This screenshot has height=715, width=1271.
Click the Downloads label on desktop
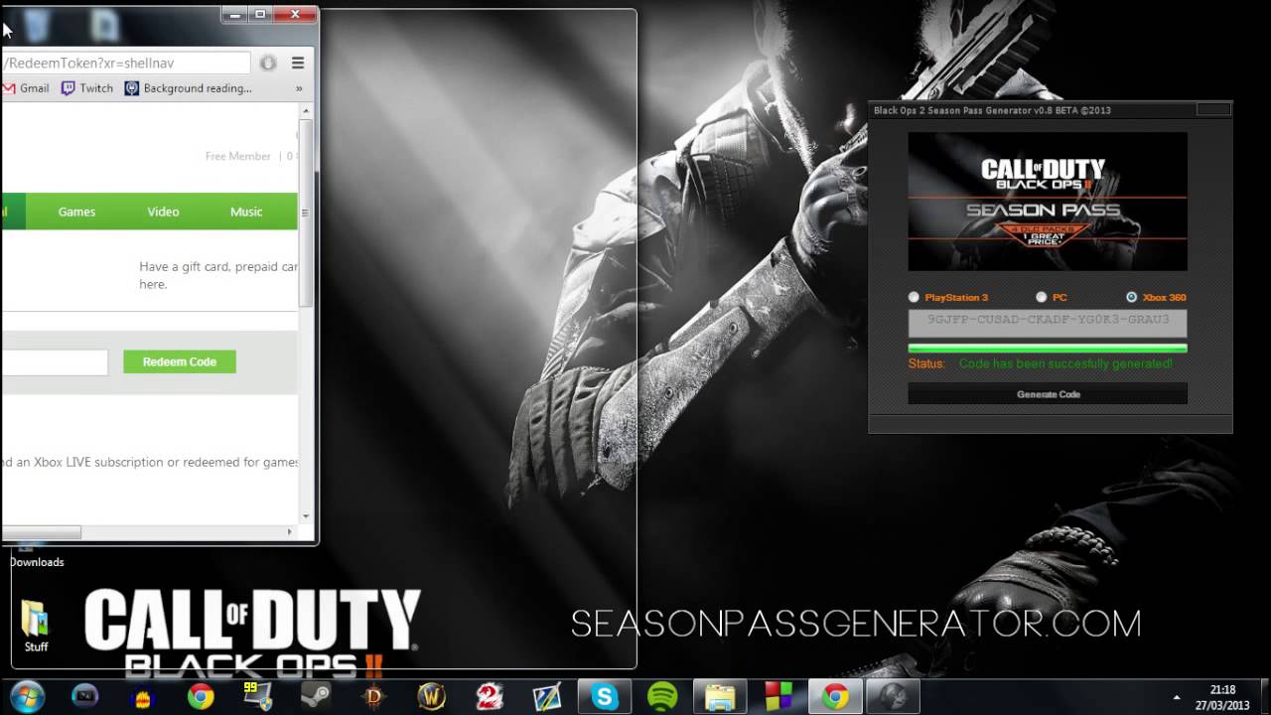point(37,562)
